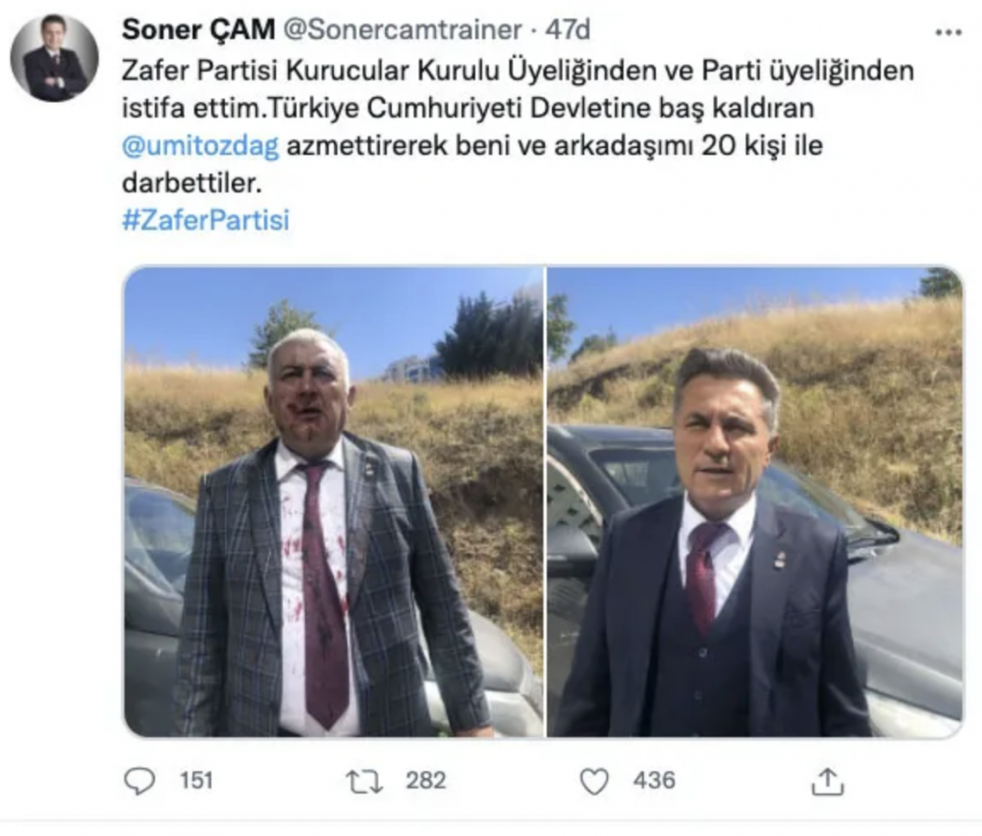Click the 282 retweets count
Viewport: 982px width, 836px height.
pos(425,781)
